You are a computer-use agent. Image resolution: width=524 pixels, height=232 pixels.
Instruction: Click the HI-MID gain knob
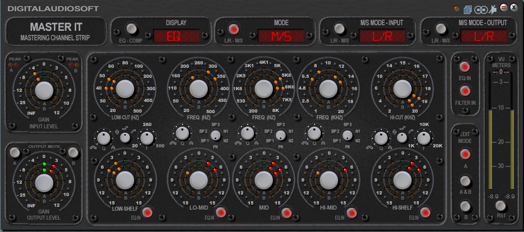329,180
